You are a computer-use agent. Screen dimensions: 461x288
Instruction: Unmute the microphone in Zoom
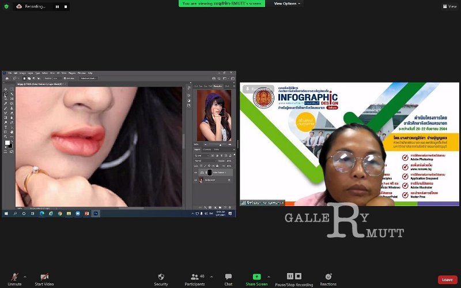(14, 278)
